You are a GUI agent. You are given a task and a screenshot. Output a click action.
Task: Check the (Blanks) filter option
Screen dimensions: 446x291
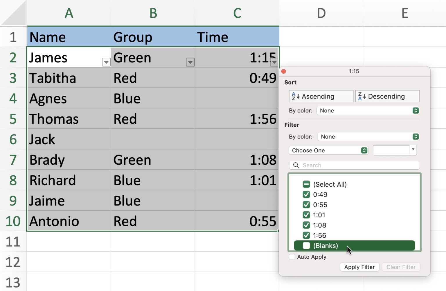click(306, 245)
